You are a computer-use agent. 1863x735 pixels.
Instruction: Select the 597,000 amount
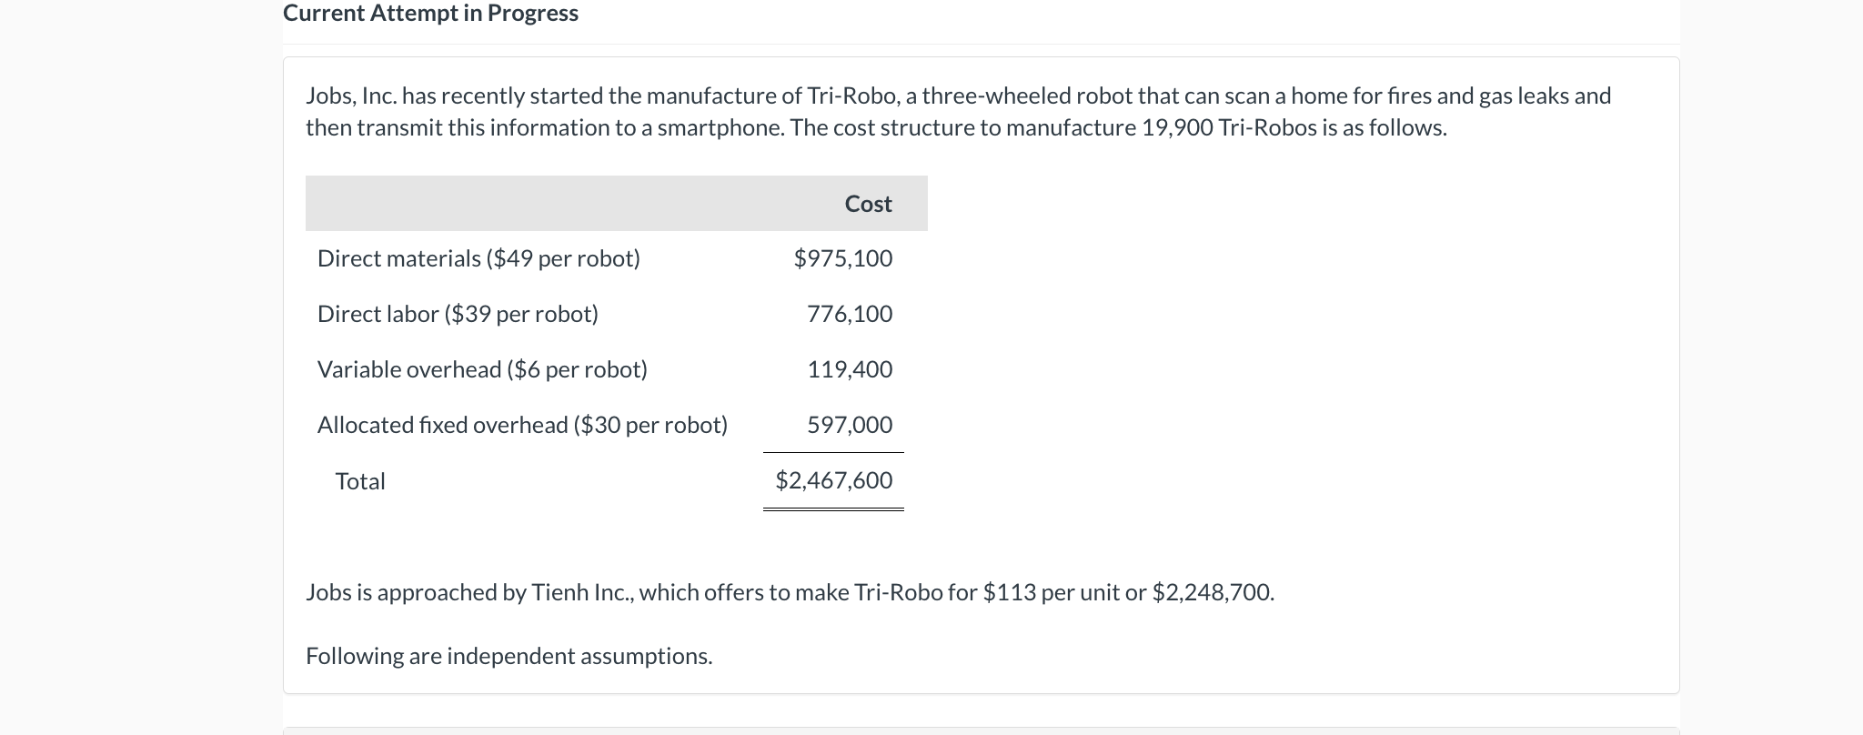(849, 425)
